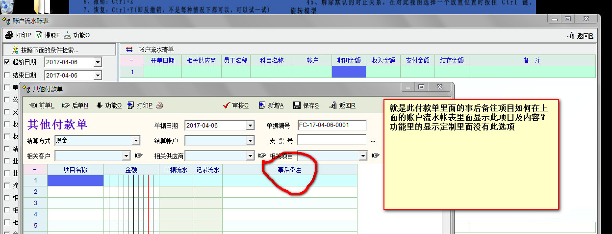Click 打印P printer icon in 账户流水账表 toolbar
The height and width of the screenshot is (234, 612).
pos(9,35)
